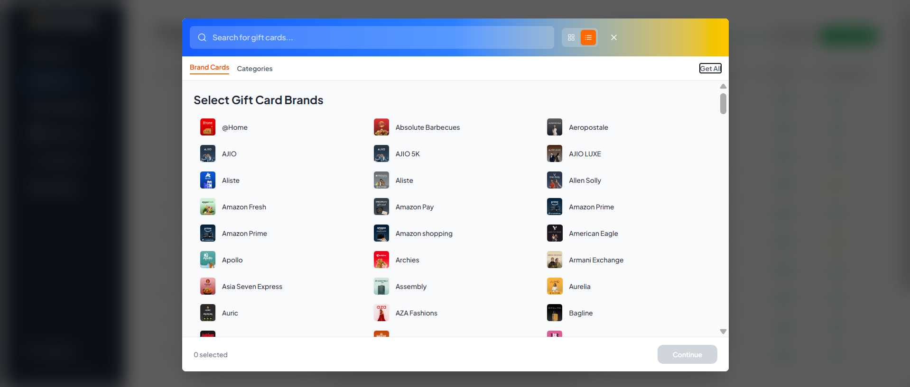The height and width of the screenshot is (387, 910).
Task: Choose the 'Allen Solly' label
Action: [x=585, y=180]
